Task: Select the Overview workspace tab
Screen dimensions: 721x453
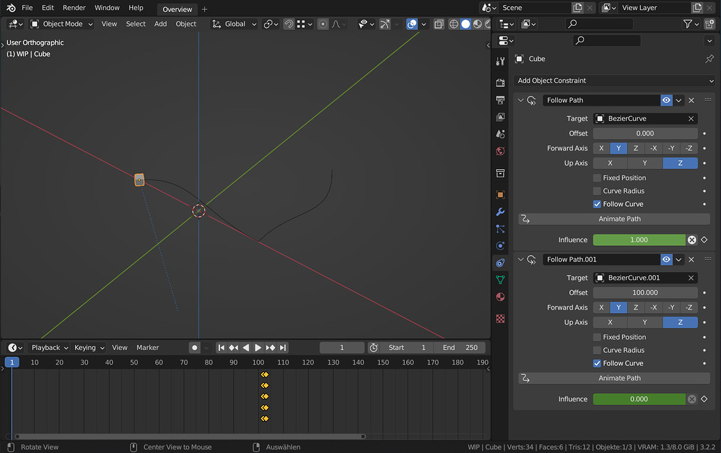Action: click(x=177, y=9)
